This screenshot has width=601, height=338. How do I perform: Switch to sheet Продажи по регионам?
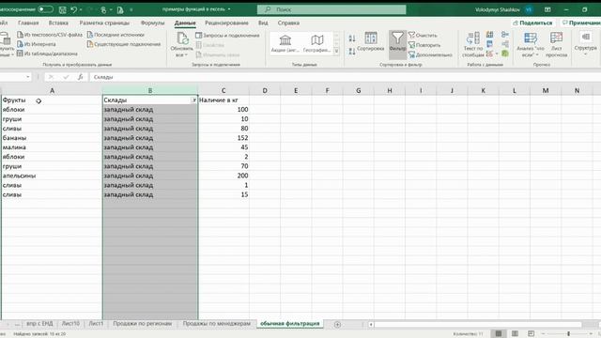(142, 324)
